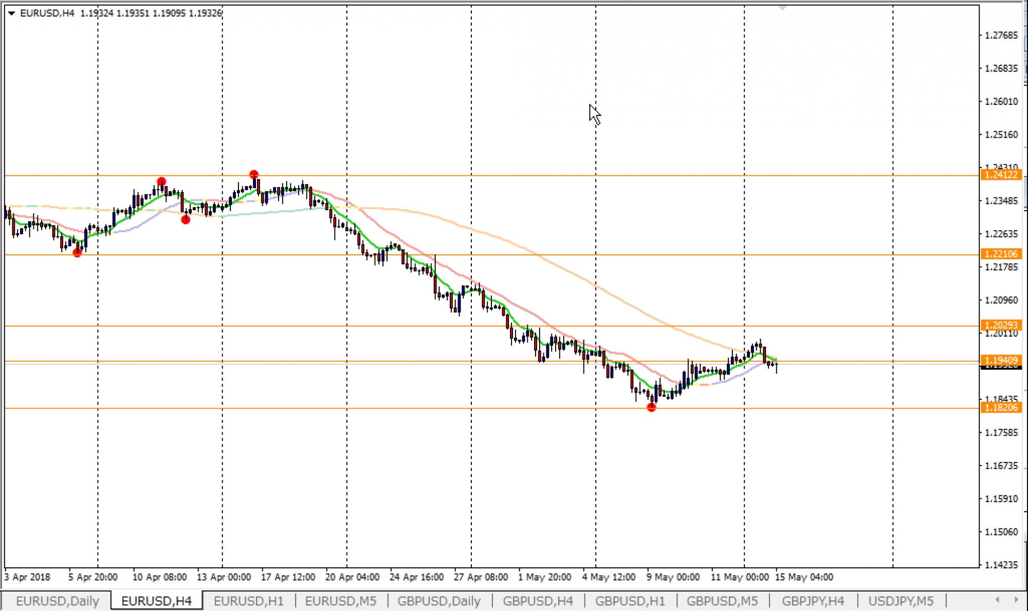The height and width of the screenshot is (611, 1028).
Task: Click the chart shift triangle marker at top
Action: tap(782, 8)
